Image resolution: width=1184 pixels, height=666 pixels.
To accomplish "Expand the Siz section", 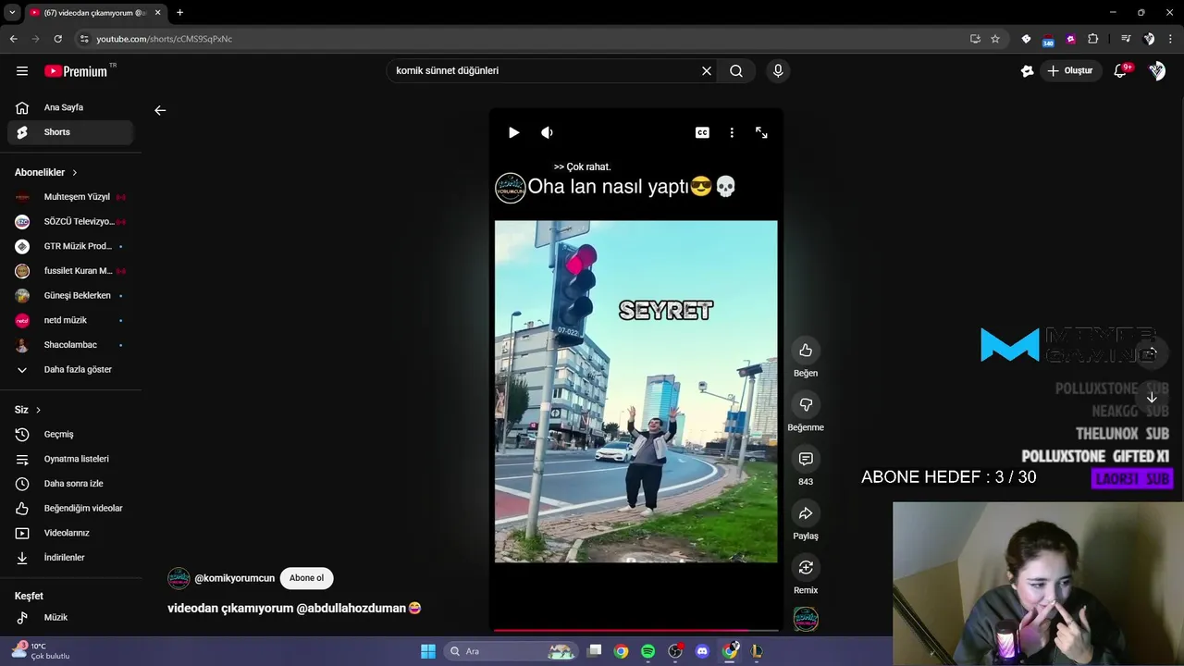I will click(28, 410).
